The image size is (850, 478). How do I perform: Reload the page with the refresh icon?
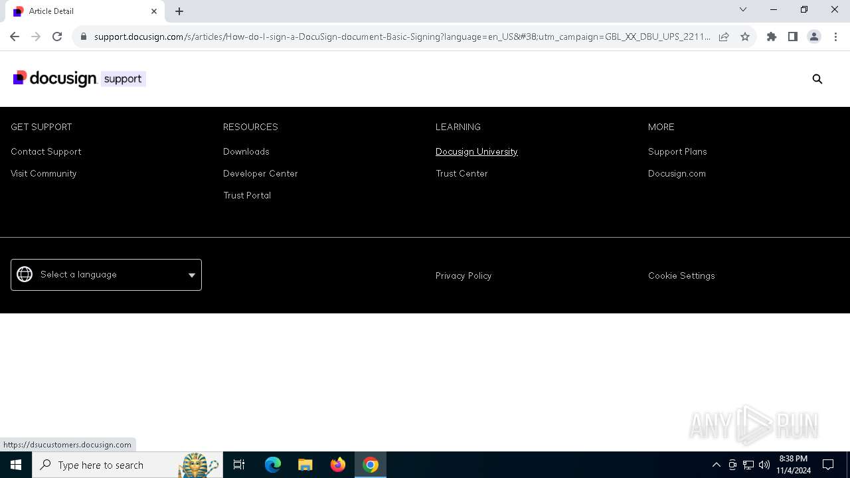tap(57, 37)
